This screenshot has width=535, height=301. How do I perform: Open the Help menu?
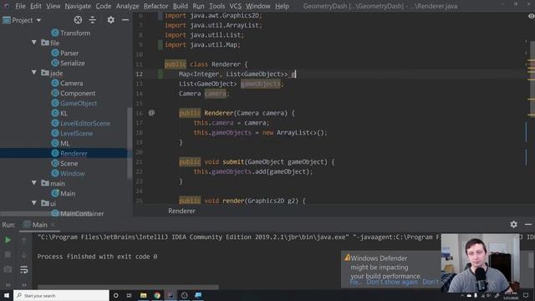[282, 6]
